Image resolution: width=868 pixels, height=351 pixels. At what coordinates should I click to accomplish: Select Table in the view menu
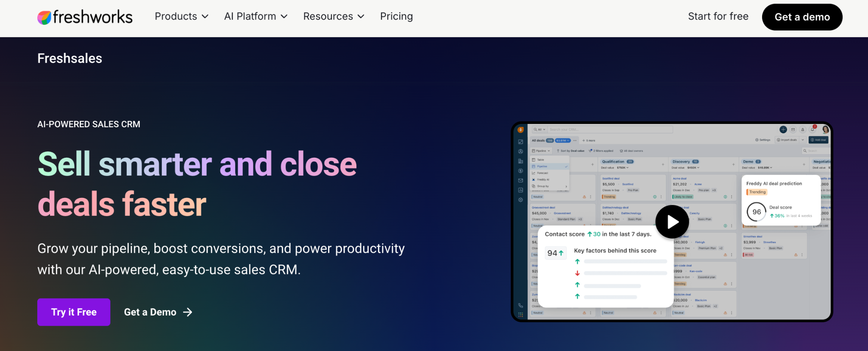coord(549,160)
